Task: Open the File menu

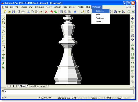Action: tap(6, 7)
